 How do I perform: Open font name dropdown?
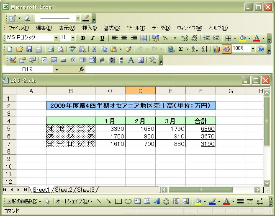pos(56,38)
